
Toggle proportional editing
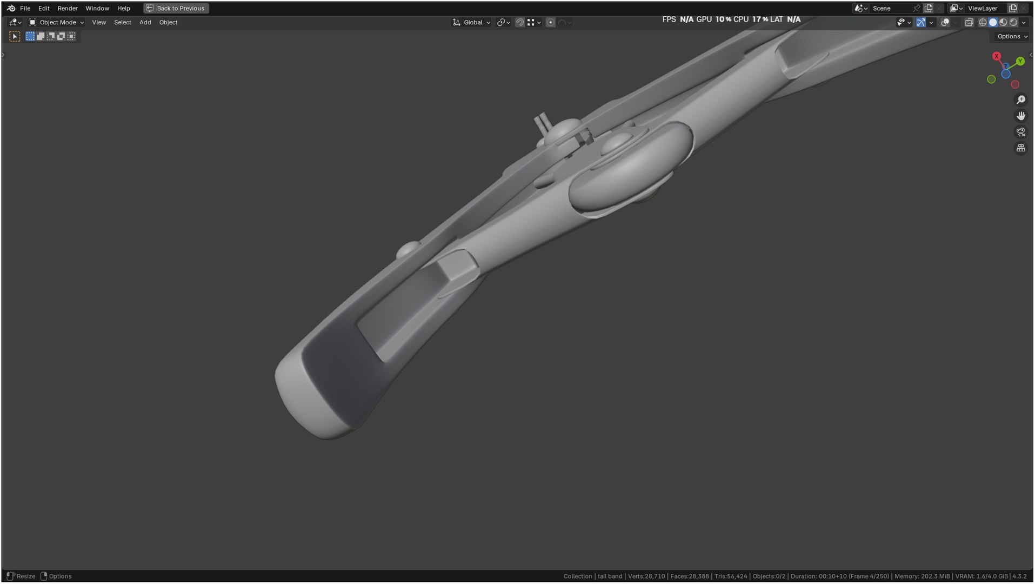point(550,22)
